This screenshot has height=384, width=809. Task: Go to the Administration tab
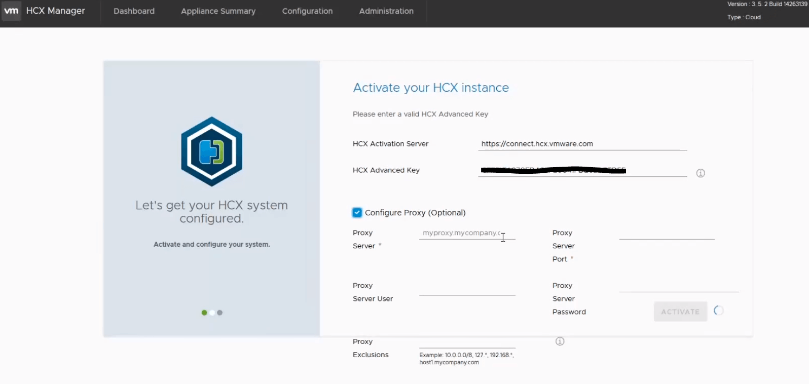tap(386, 11)
